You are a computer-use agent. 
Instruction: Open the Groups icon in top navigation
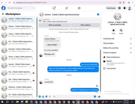pos(79,8)
